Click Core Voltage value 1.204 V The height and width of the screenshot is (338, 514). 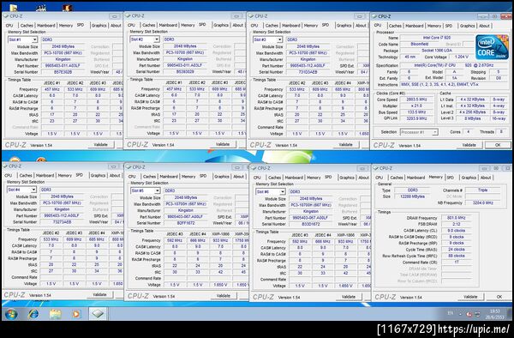(462, 57)
